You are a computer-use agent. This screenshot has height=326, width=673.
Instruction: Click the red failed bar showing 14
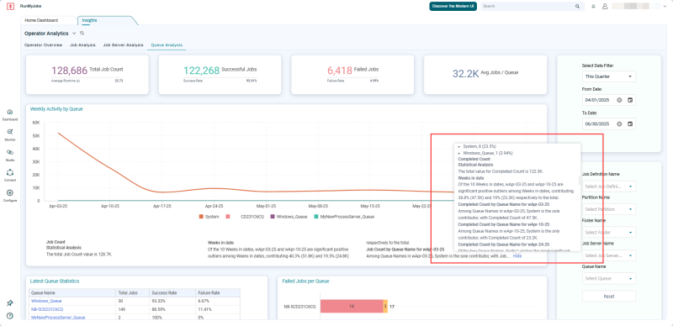click(352, 307)
